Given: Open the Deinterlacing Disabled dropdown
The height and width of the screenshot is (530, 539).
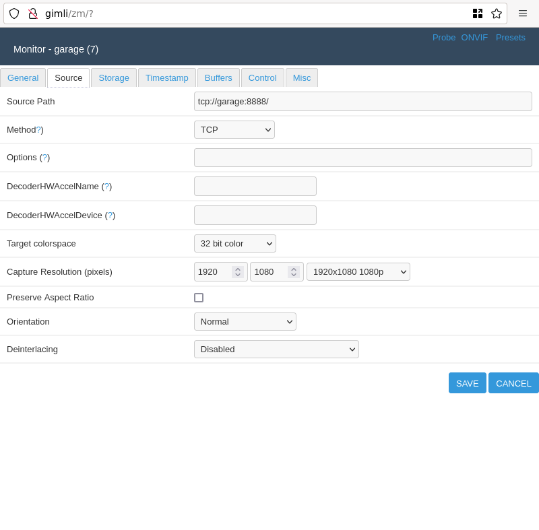Looking at the screenshot, I should pos(276,350).
